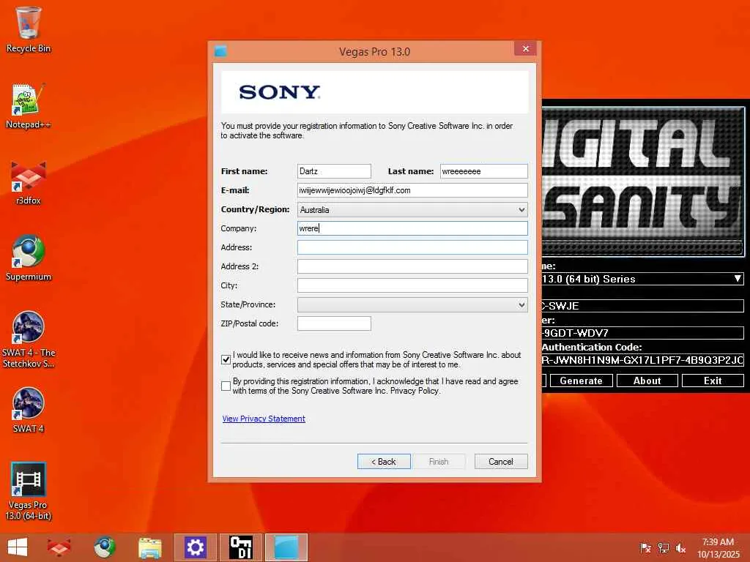Open File Explorer from the taskbar
This screenshot has width=750, height=562.
click(x=149, y=547)
